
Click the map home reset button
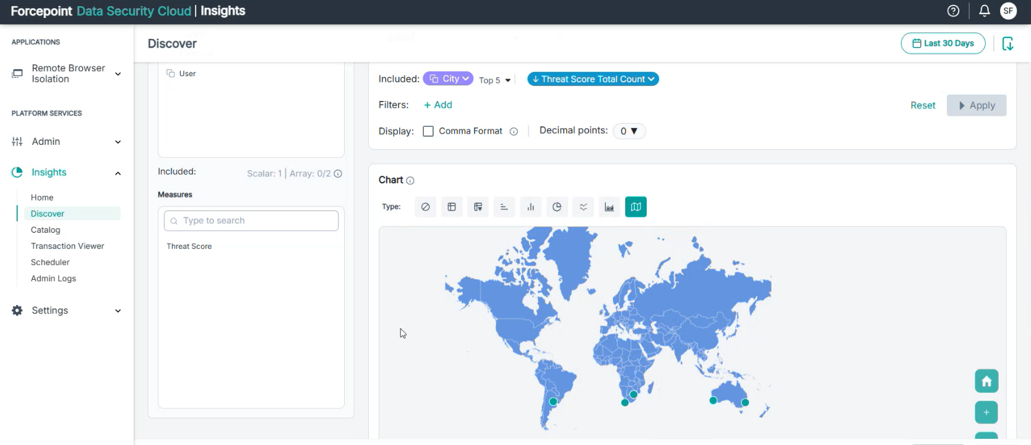pos(986,381)
